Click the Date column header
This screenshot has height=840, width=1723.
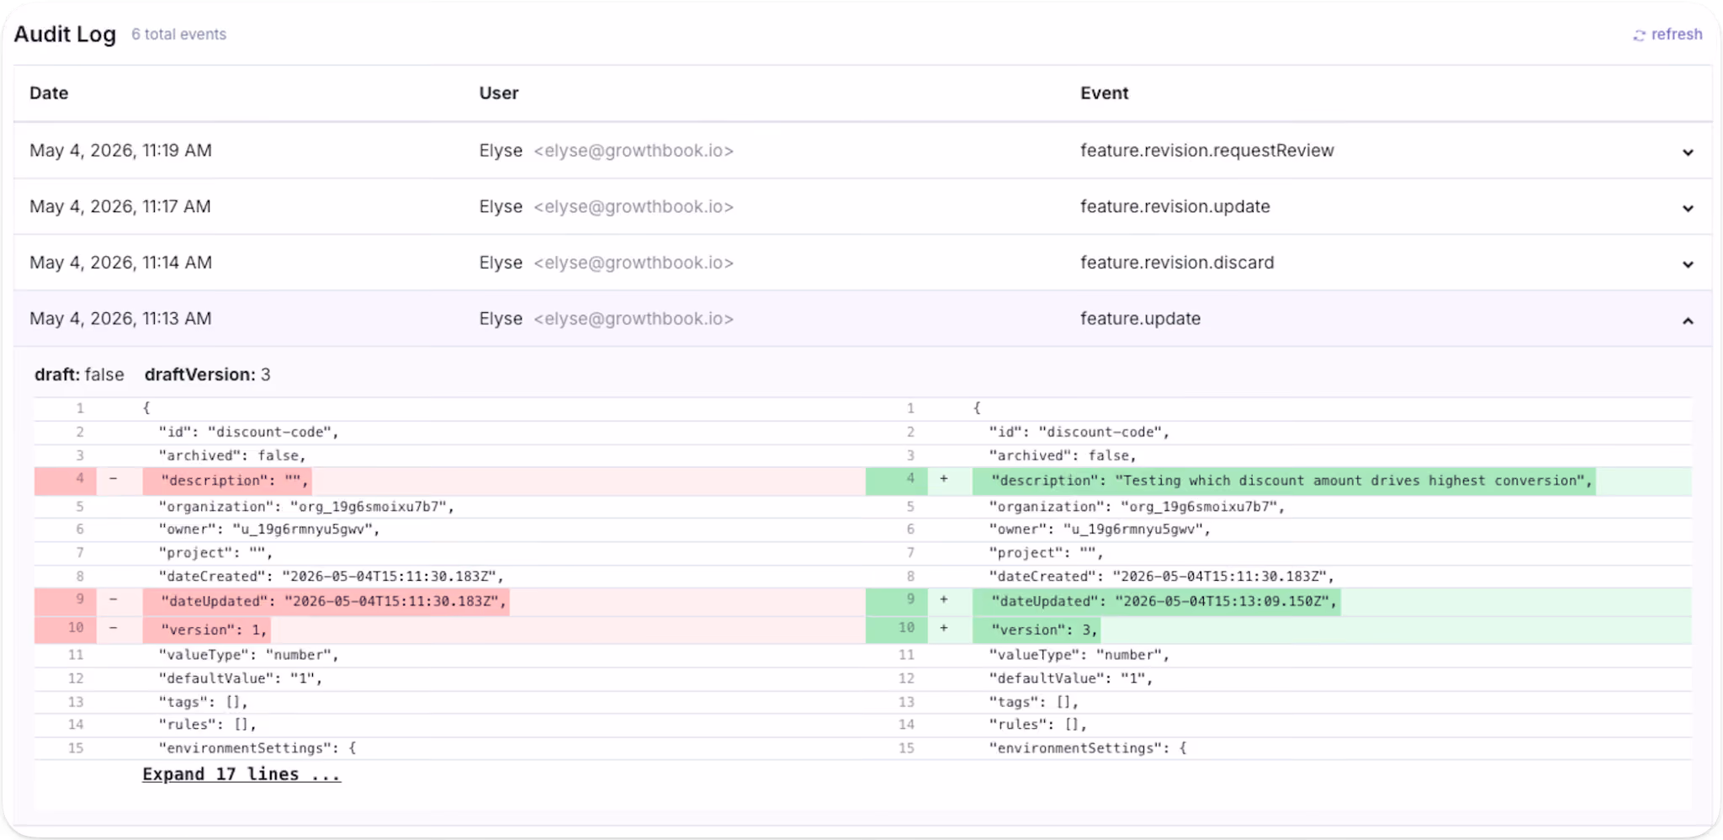coord(49,93)
